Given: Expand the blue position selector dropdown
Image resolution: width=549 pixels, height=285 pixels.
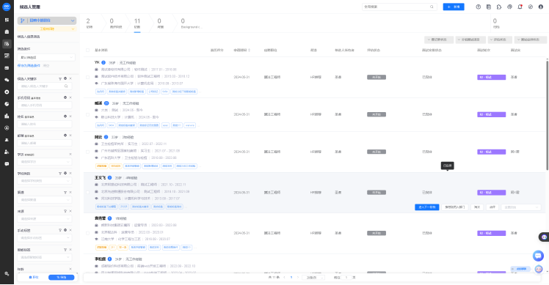Looking at the screenshot, I should click(x=47, y=21).
